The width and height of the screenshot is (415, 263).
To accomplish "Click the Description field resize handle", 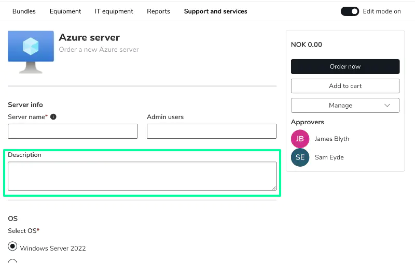I will pyautogui.click(x=274, y=188).
